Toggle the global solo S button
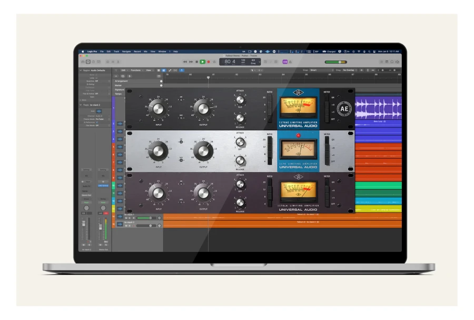 (130, 76)
